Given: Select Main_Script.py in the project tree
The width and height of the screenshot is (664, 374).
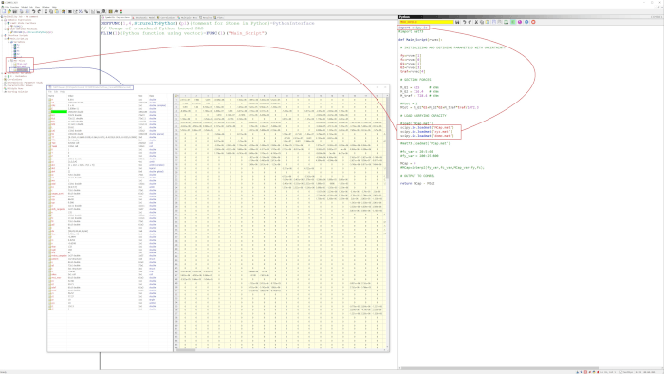Looking at the screenshot, I should pyautogui.click(x=19, y=39).
